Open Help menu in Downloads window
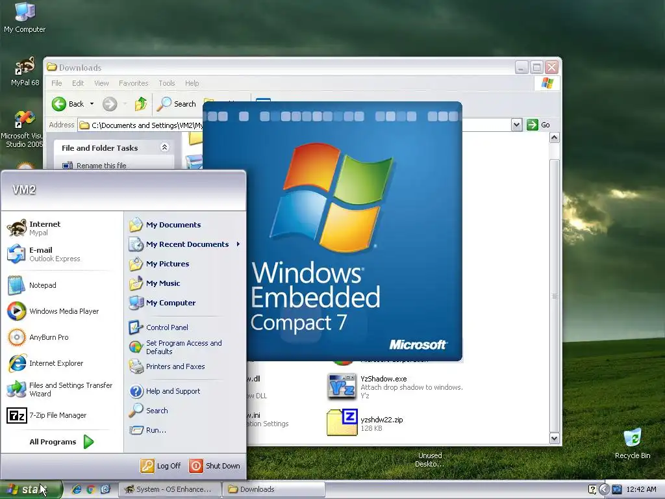Image resolution: width=665 pixels, height=499 pixels. [192, 83]
